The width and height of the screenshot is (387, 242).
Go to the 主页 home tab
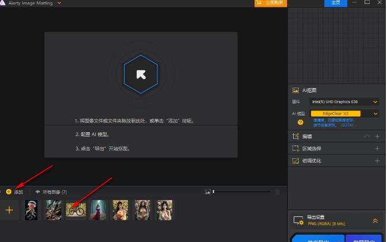coord(336,3)
